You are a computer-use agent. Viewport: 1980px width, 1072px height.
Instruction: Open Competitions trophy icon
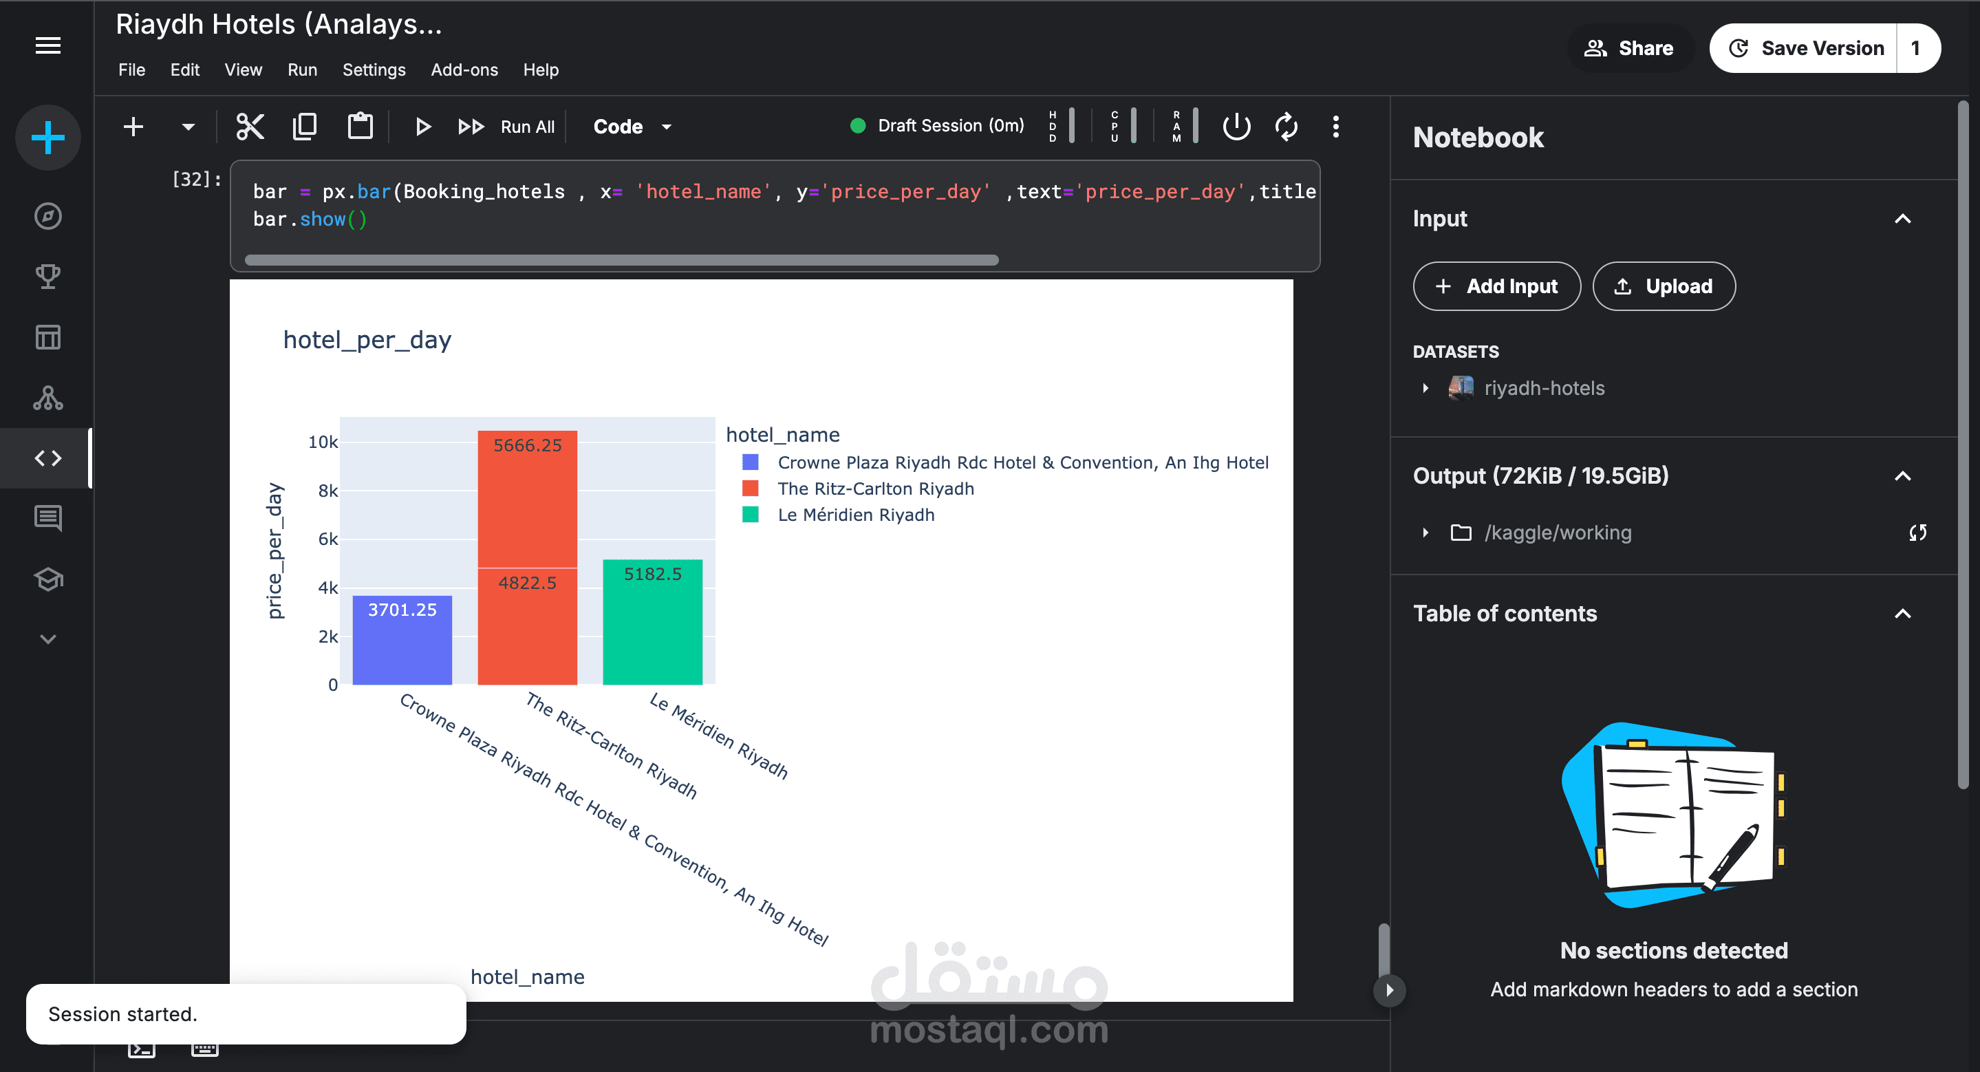coord(47,277)
